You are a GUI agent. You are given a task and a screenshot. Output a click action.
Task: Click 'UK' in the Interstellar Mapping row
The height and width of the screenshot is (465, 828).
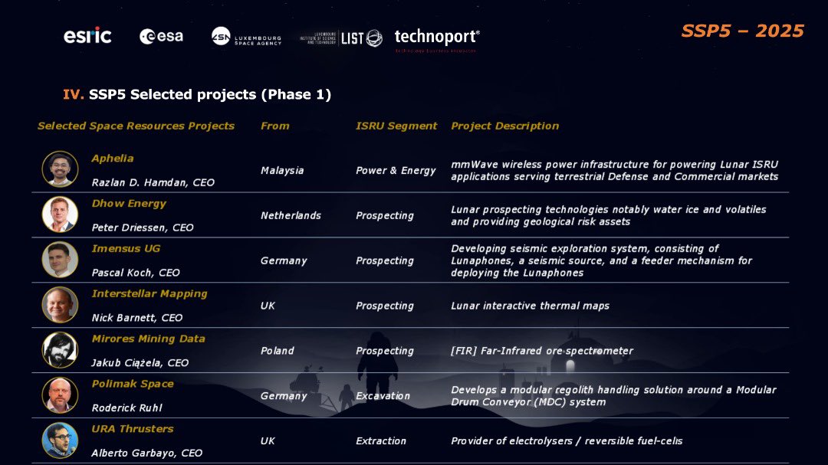coord(268,306)
